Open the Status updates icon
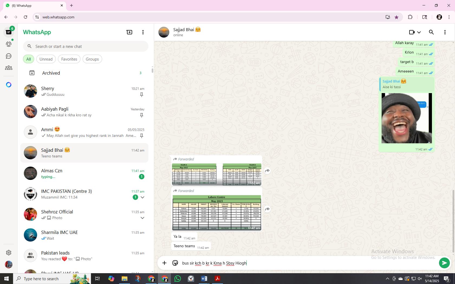455x284 pixels. point(9,44)
